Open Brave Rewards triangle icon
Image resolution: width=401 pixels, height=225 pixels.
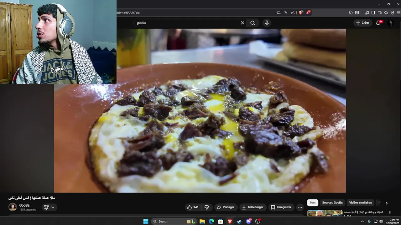(308, 12)
